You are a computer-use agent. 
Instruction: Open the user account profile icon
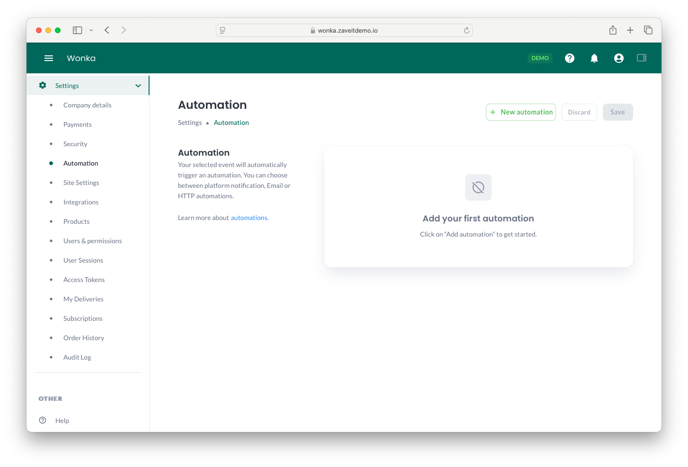tap(619, 58)
